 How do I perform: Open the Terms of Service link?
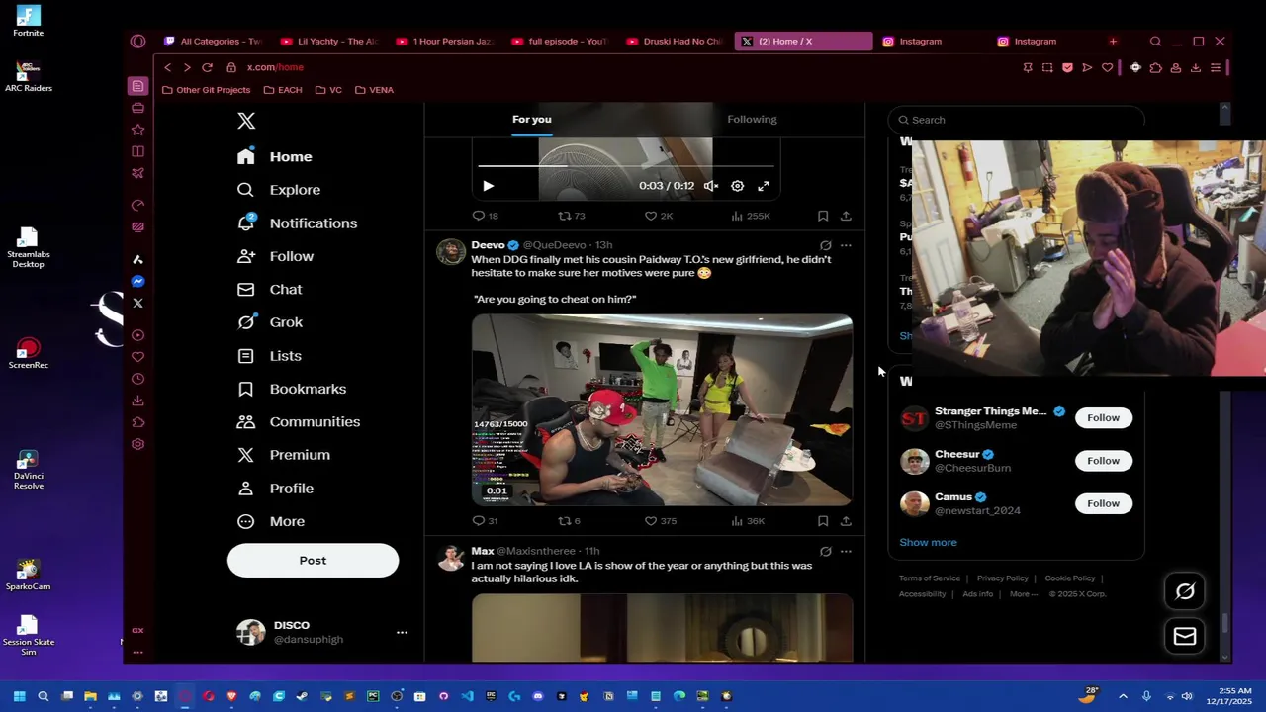tap(930, 578)
